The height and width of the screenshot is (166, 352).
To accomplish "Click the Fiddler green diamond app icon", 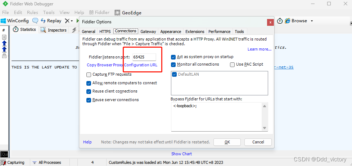I will click(x=5, y=4).
